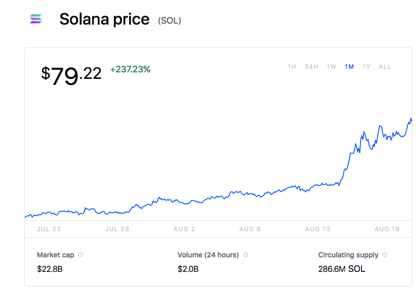Viewport: 420px width, 290px height.
Task: Show the ALL time price history
Action: 385,67
